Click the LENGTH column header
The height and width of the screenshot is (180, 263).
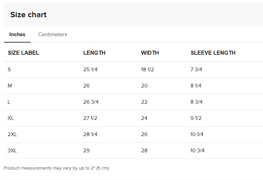coord(94,53)
